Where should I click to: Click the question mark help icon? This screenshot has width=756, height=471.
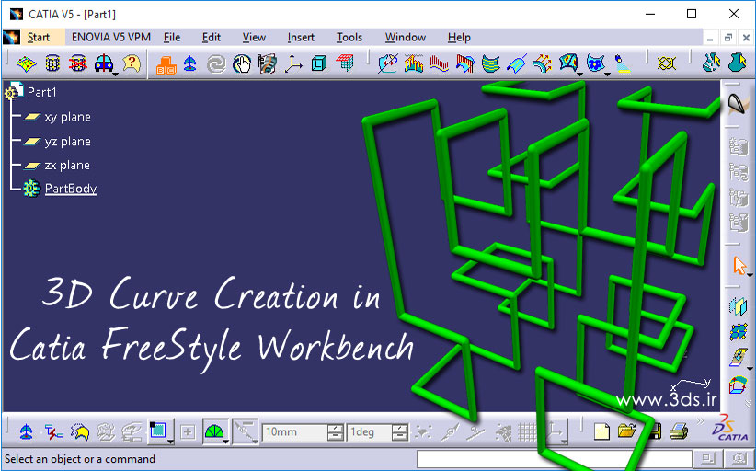132,63
